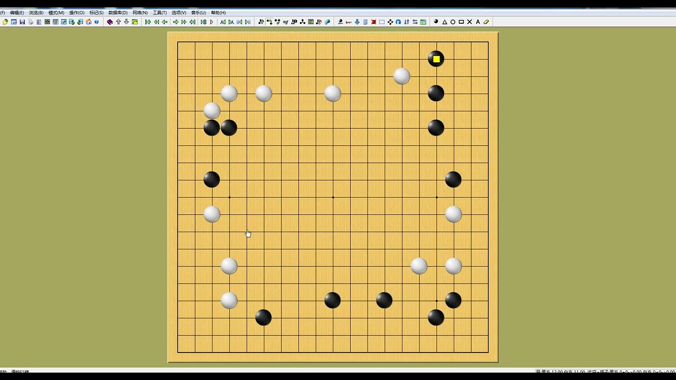Click the red X delete icon
The image size is (676, 380).
tap(373, 22)
